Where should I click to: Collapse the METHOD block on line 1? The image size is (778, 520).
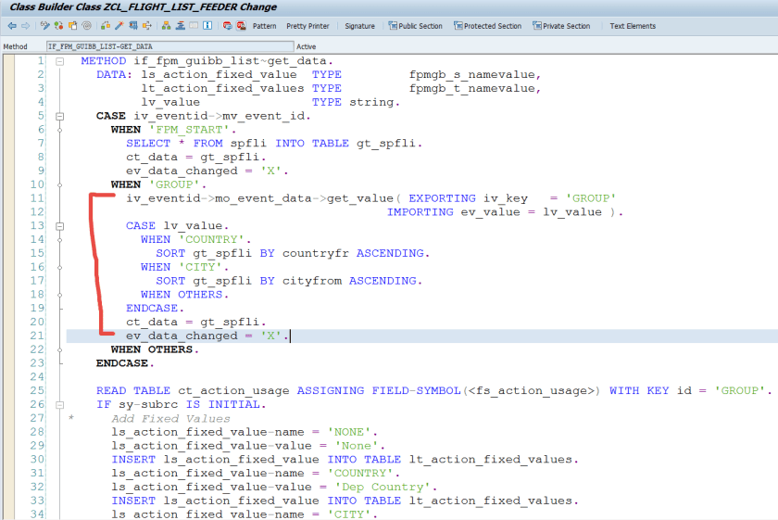point(59,62)
